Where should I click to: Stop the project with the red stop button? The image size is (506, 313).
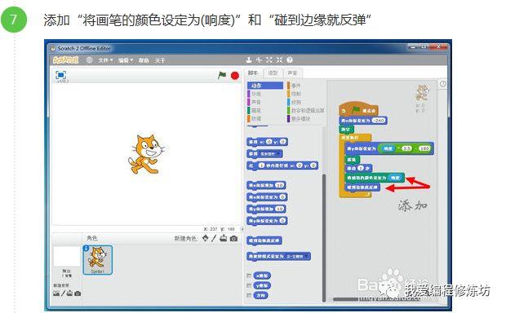click(x=235, y=76)
